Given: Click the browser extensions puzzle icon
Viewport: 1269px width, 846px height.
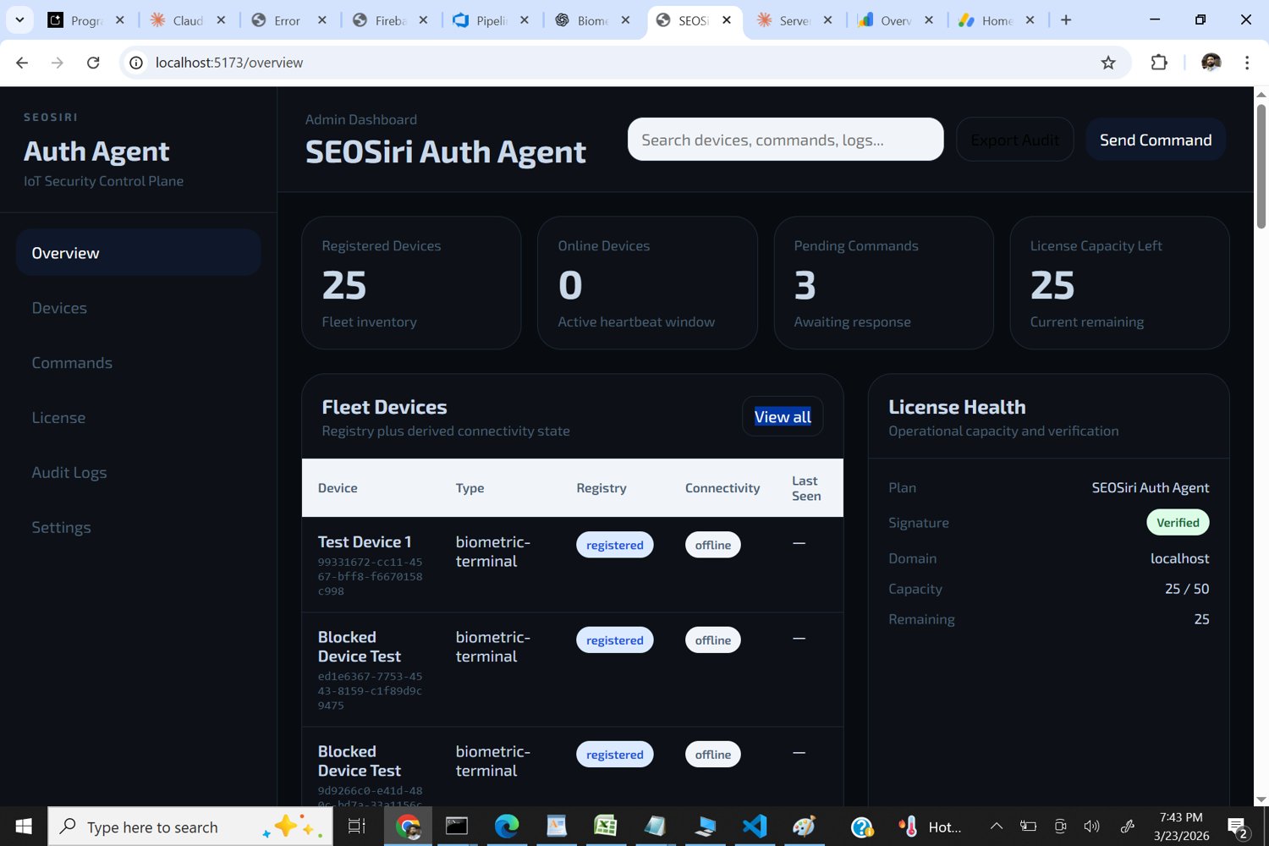Looking at the screenshot, I should 1159,62.
